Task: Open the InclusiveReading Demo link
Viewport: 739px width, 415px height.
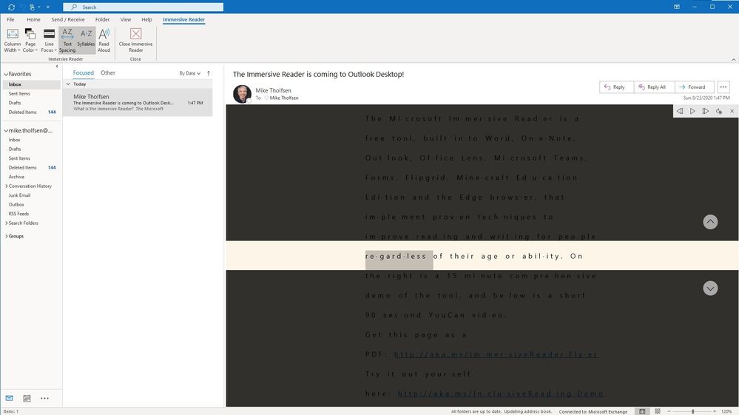Action: coord(501,394)
